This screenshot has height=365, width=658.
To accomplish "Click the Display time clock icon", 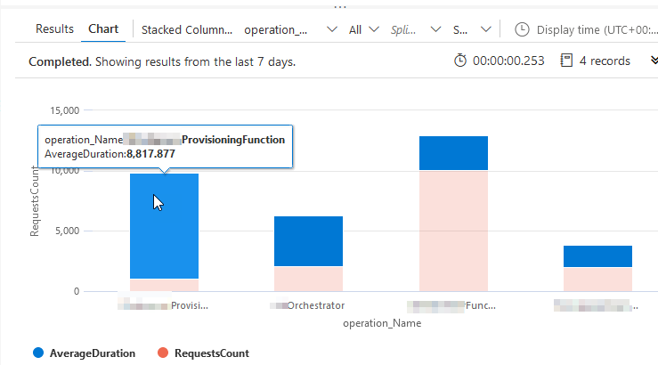I will (523, 29).
